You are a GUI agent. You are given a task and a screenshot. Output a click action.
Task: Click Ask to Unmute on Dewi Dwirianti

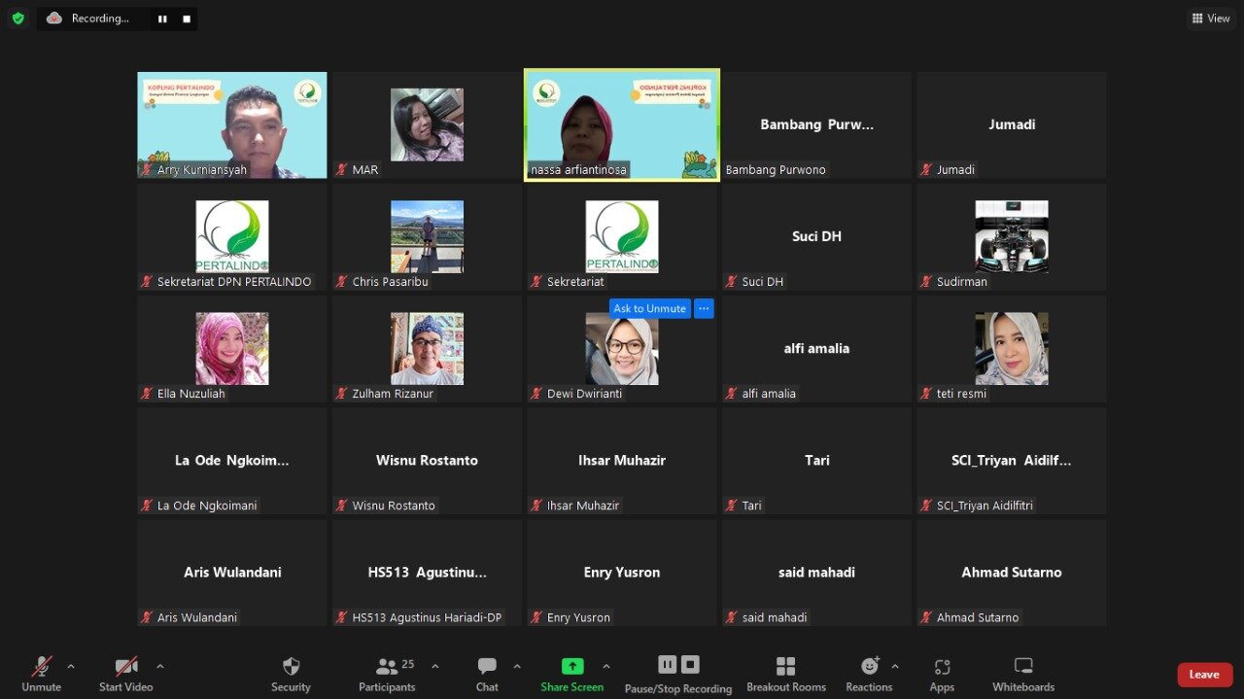(x=649, y=308)
